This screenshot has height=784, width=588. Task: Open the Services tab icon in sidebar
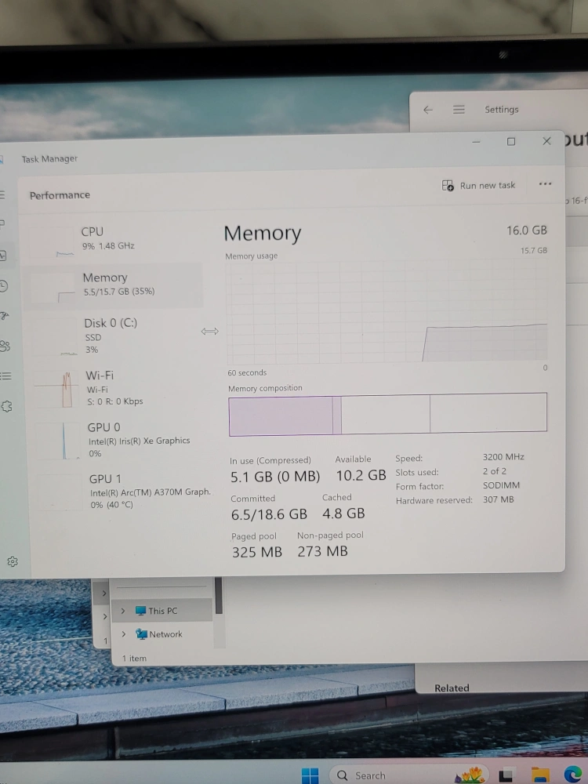point(7,406)
